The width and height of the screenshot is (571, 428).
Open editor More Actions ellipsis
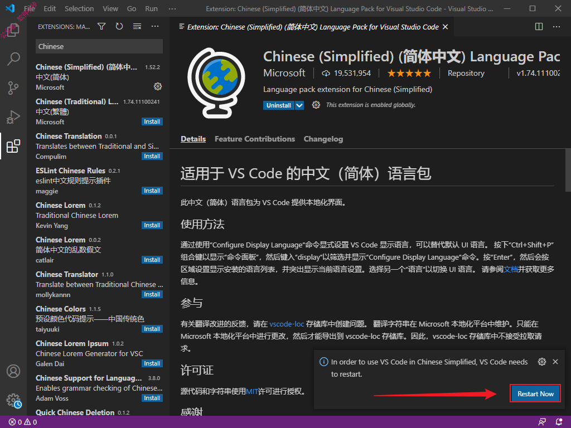557,27
